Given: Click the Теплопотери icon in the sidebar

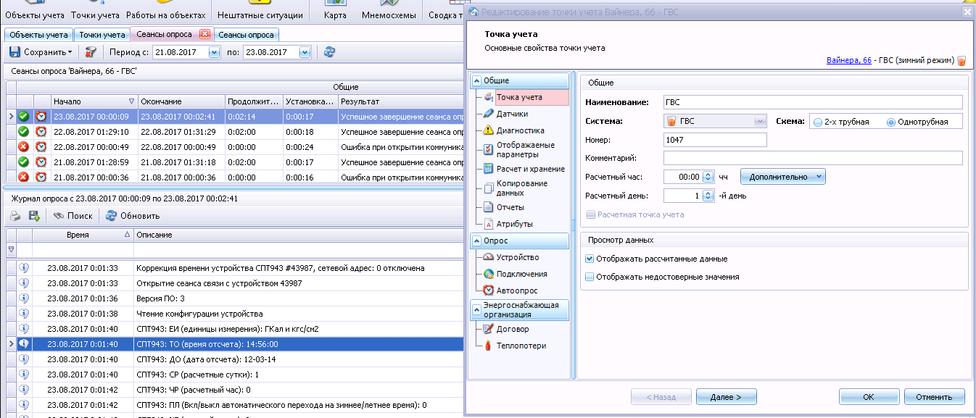Looking at the screenshot, I should coord(489,346).
